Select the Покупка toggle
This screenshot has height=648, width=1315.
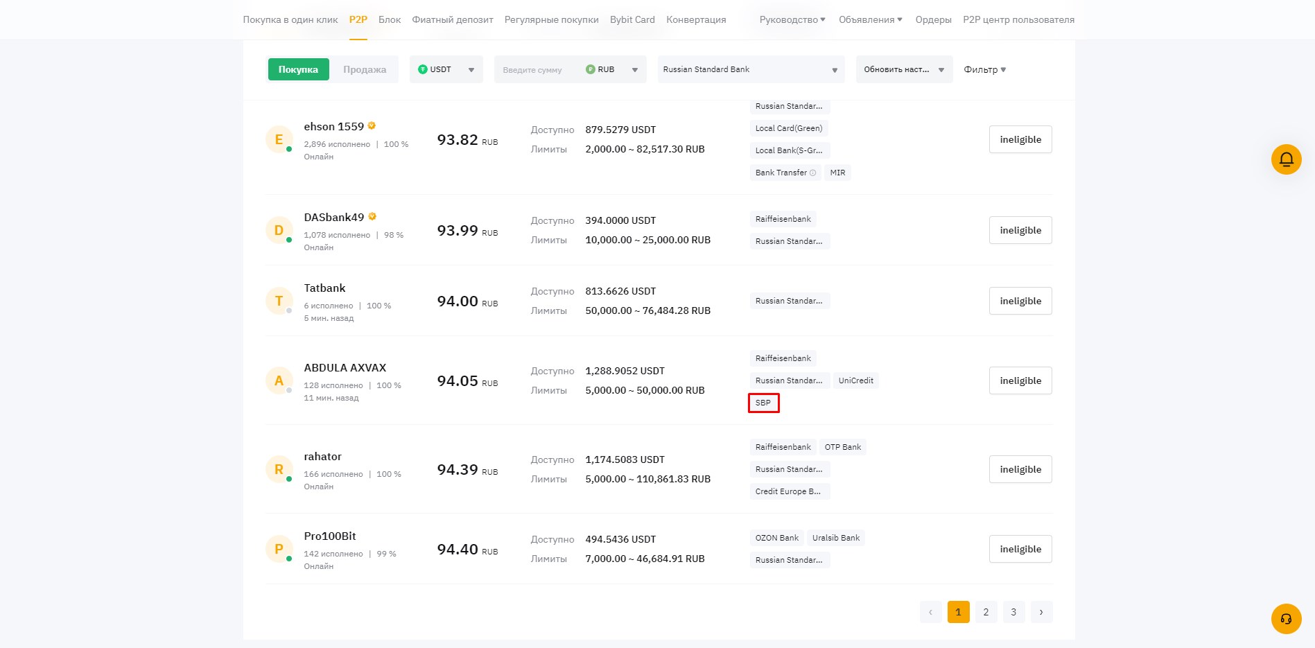click(x=298, y=69)
